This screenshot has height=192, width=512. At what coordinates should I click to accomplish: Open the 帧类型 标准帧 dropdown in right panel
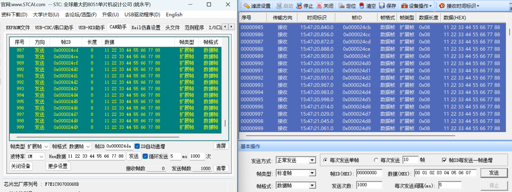[x=295, y=173]
